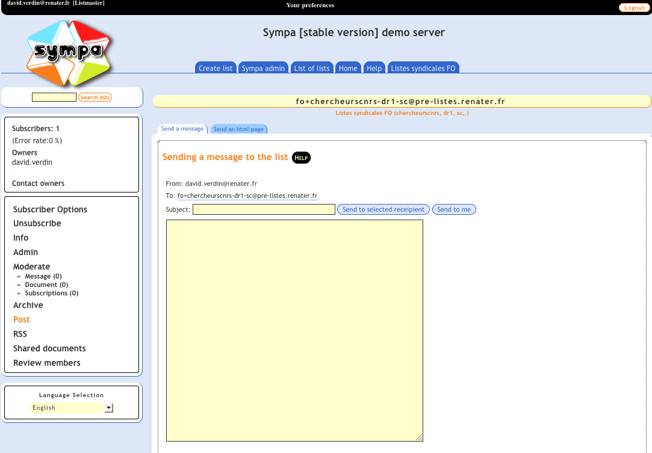Click the Listes syndicales FO description text
The width and height of the screenshot is (652, 453).
(402, 113)
